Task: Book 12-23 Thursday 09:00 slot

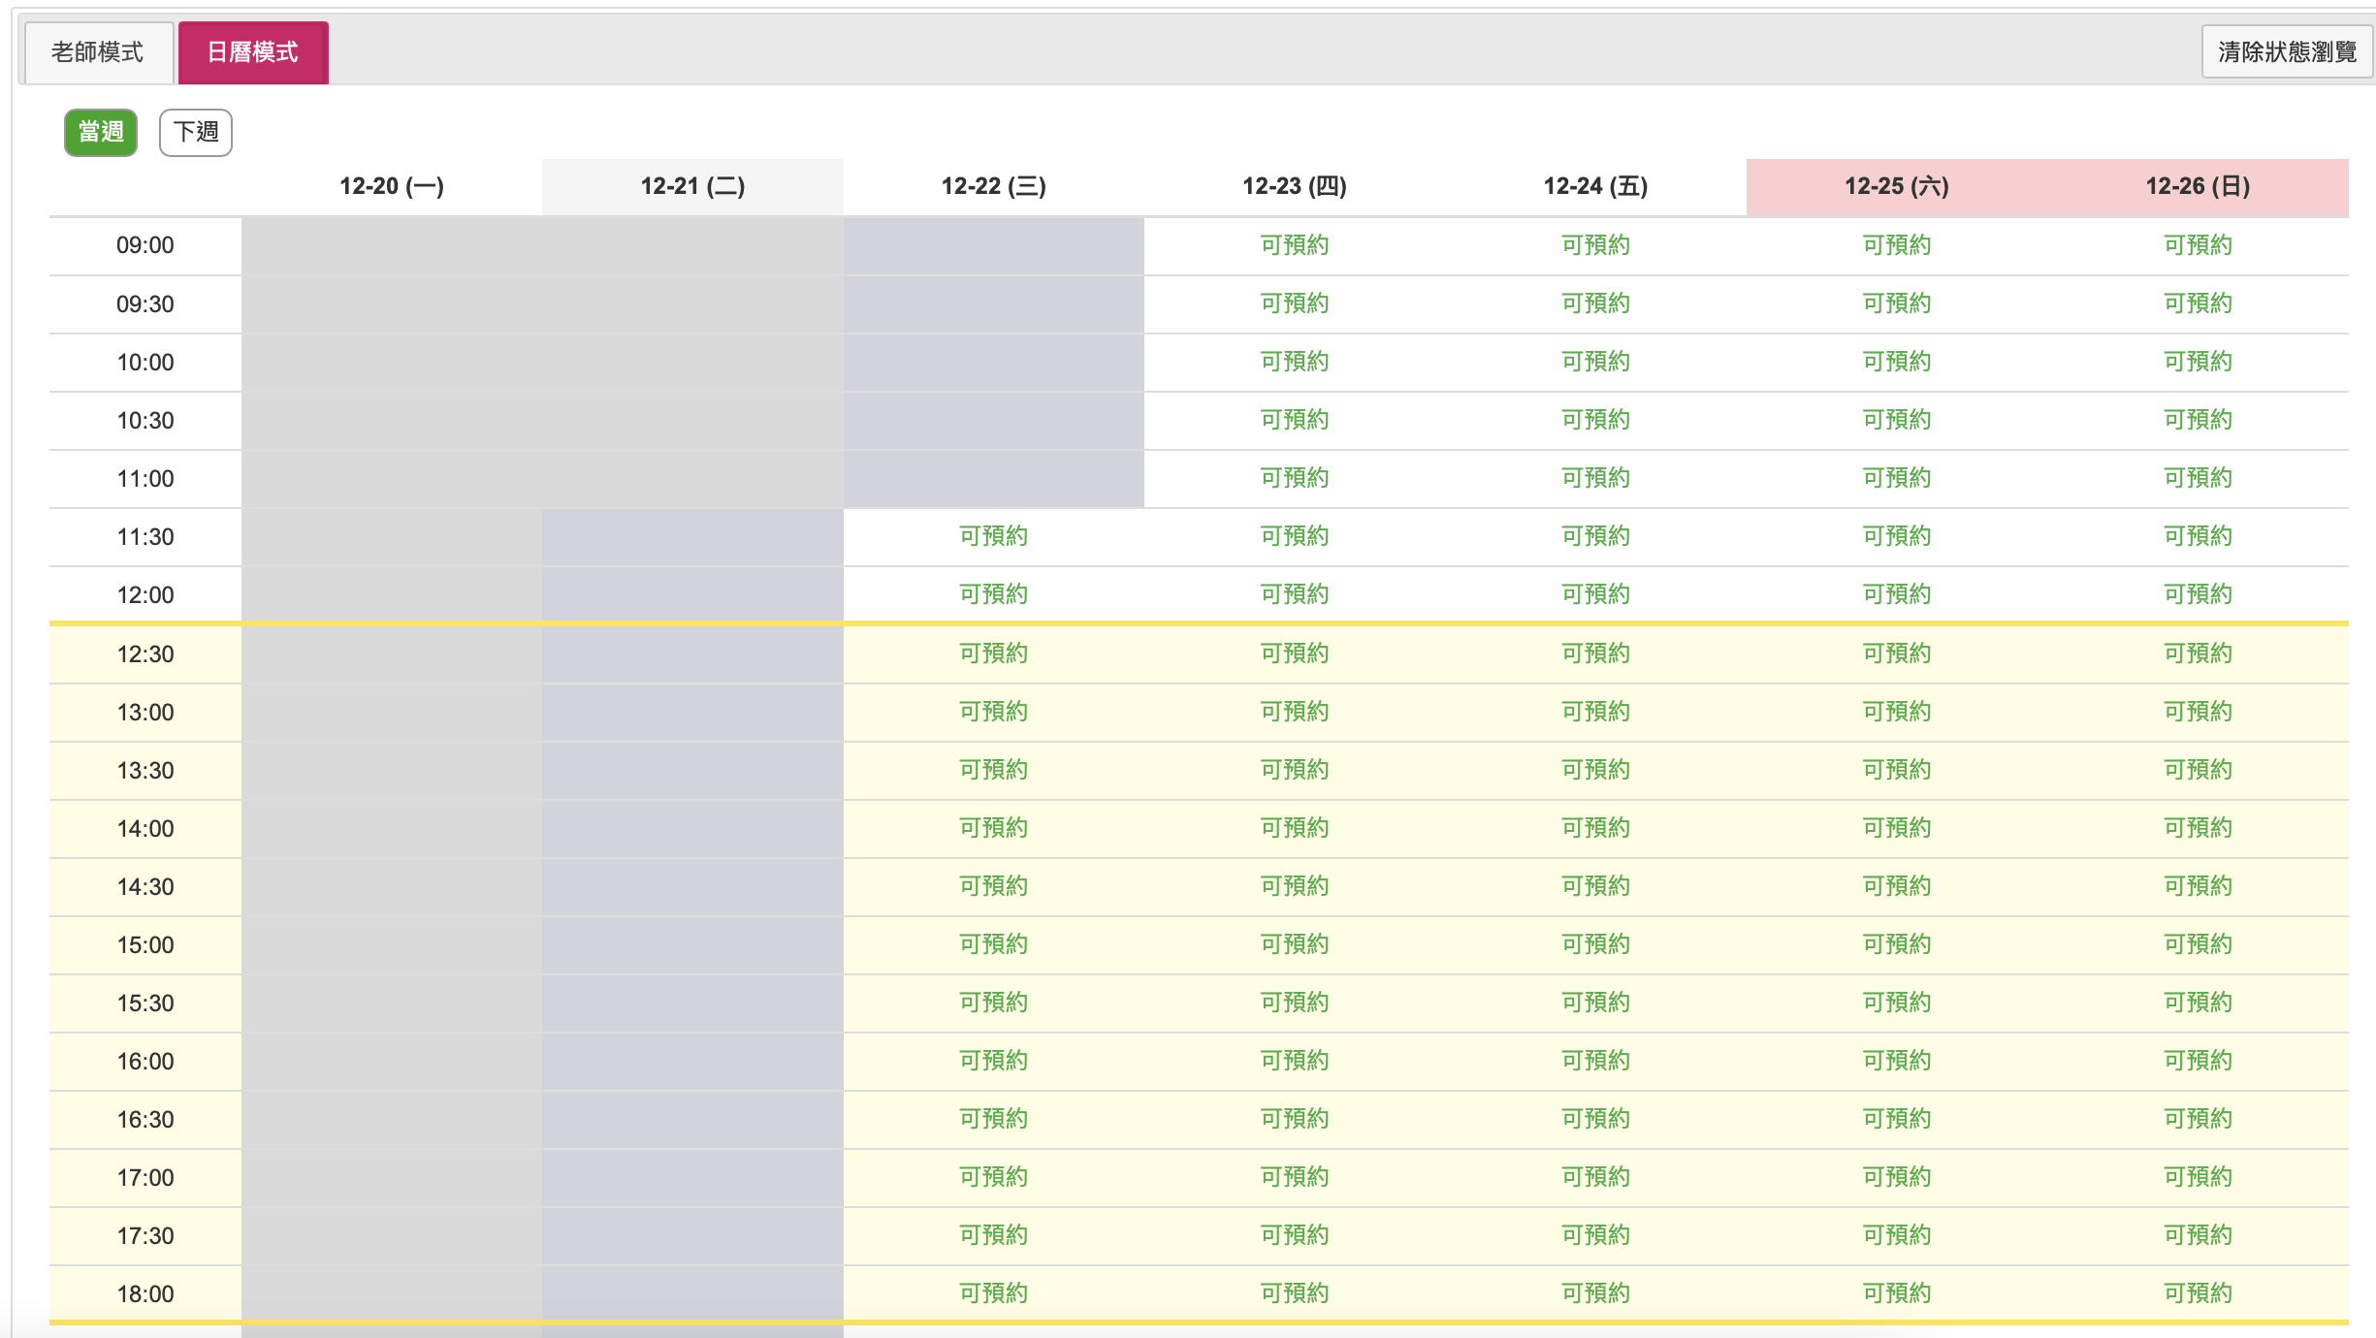Action: 1294,245
